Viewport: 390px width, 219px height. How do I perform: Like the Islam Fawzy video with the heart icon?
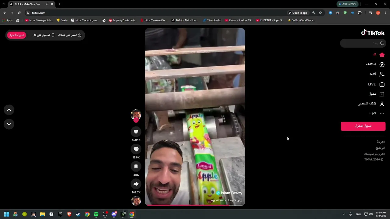pyautogui.click(x=136, y=132)
